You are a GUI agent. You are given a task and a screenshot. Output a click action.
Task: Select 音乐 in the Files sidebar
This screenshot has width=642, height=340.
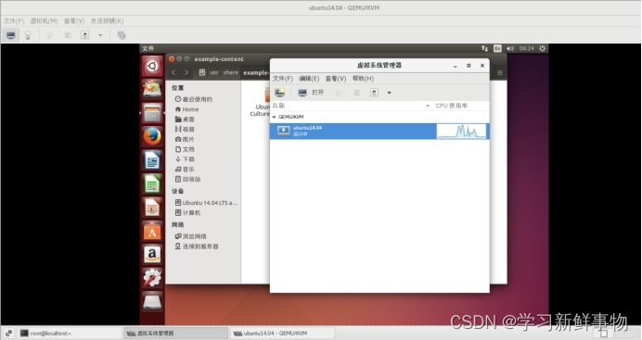pyautogui.click(x=185, y=170)
